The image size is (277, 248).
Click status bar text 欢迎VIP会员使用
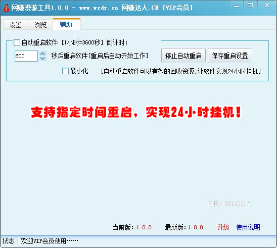coord(50,241)
